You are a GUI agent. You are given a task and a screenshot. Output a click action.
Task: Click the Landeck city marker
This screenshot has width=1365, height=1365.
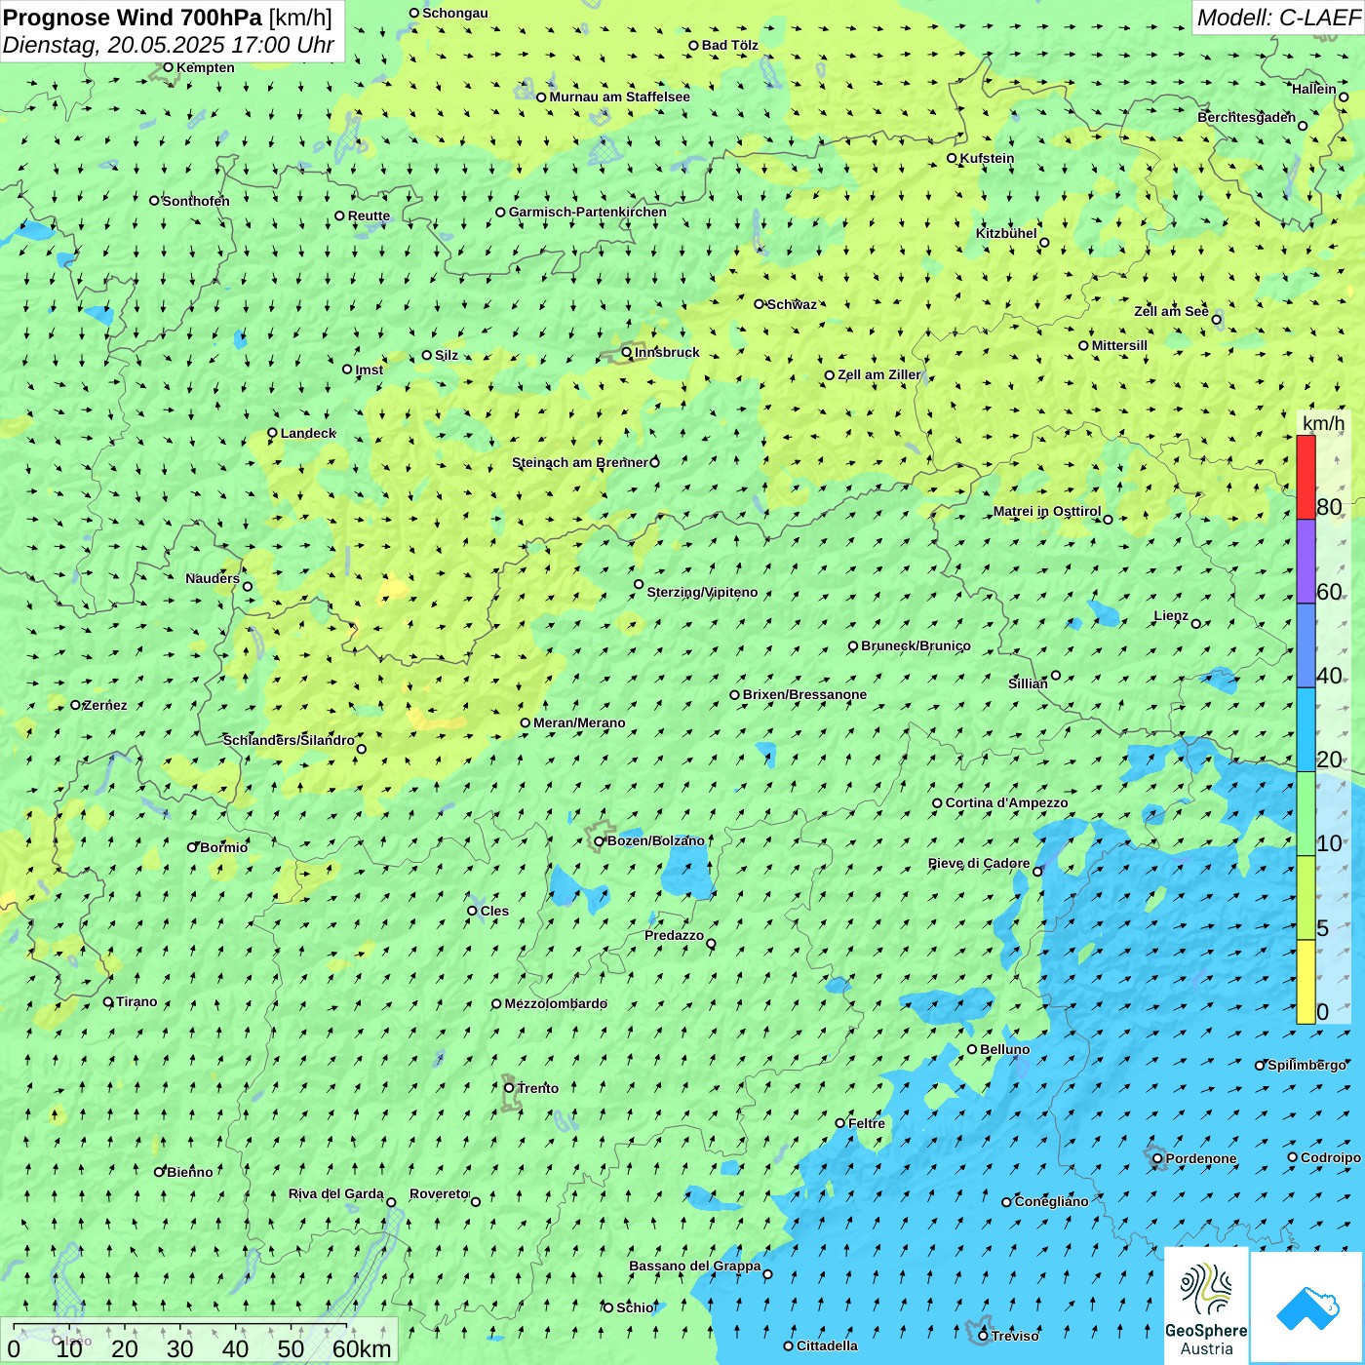(273, 433)
